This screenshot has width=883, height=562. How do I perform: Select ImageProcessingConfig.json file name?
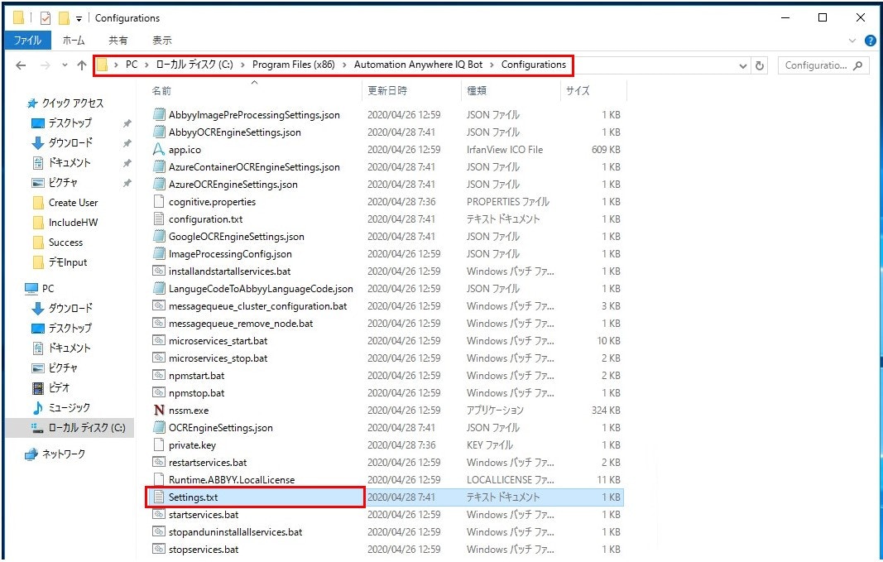click(x=230, y=254)
